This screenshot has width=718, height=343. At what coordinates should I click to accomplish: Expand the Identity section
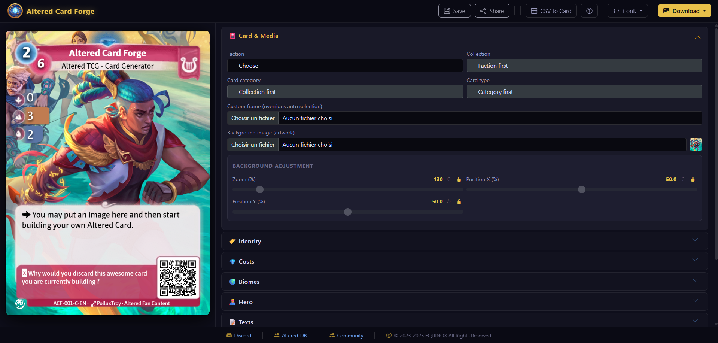(695, 240)
